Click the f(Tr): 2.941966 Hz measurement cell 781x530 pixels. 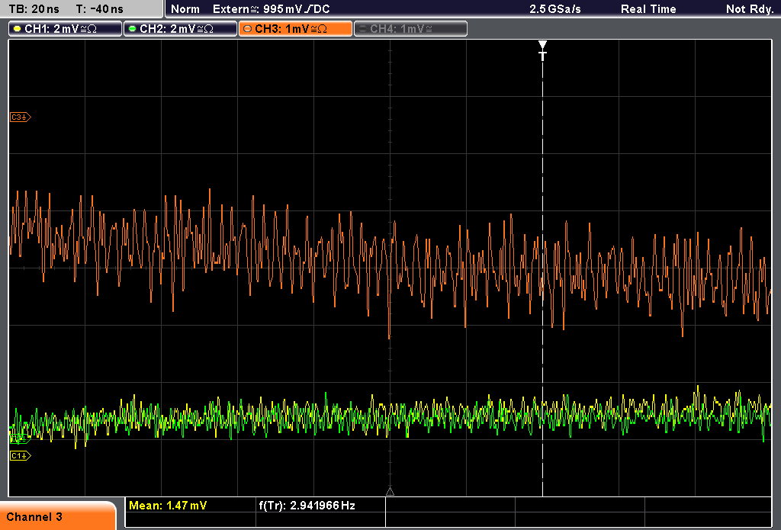[321, 506]
